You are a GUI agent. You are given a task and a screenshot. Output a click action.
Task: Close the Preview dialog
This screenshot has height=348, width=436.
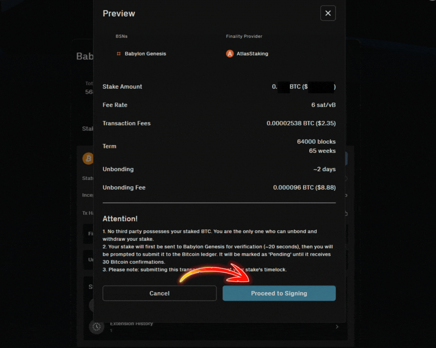(x=328, y=13)
